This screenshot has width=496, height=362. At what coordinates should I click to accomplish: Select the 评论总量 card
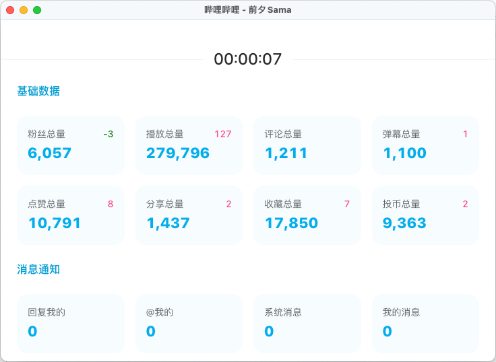point(307,145)
